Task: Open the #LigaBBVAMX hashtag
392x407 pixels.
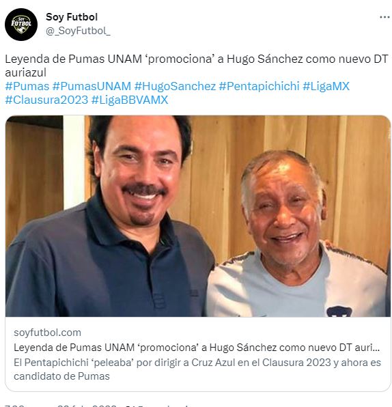Action: click(x=130, y=100)
